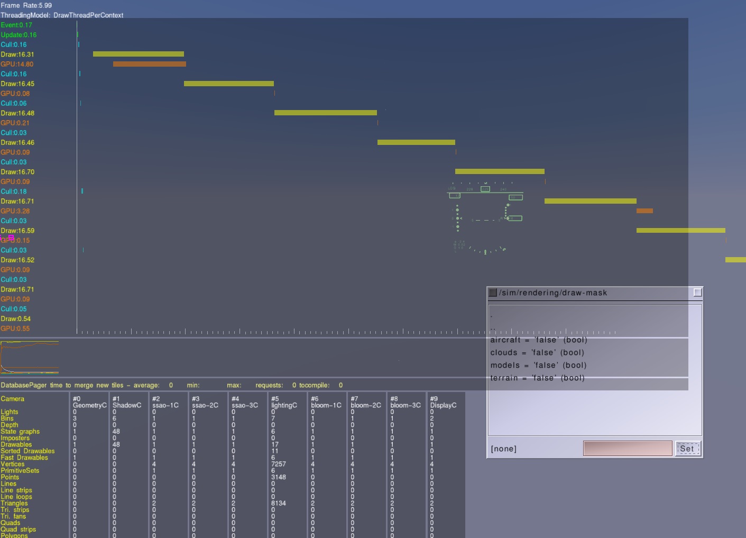Click the HUD airspeed box showing 13
The width and height of the screenshot is (746, 538).
coord(455,196)
